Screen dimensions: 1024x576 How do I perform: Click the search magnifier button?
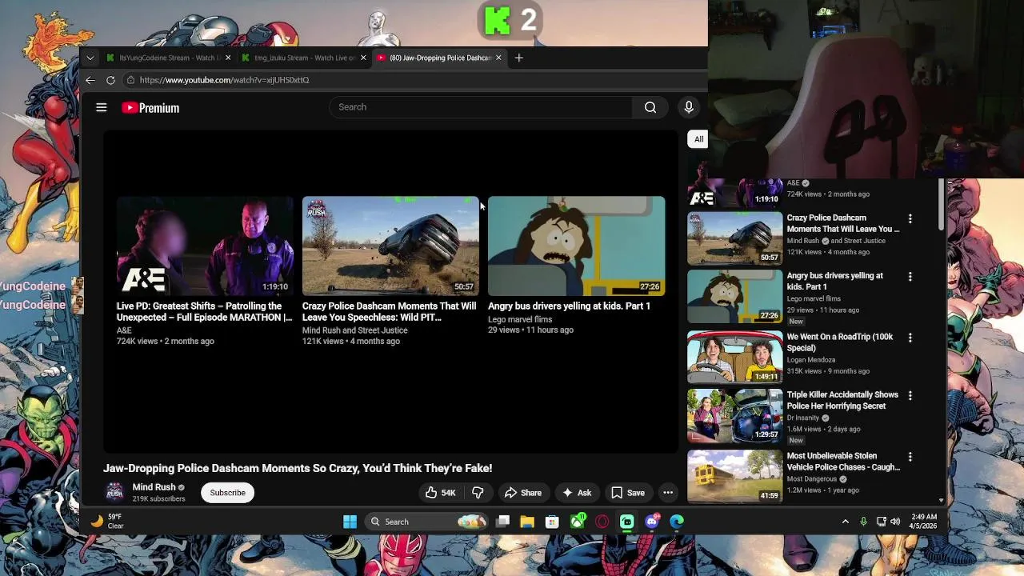650,107
